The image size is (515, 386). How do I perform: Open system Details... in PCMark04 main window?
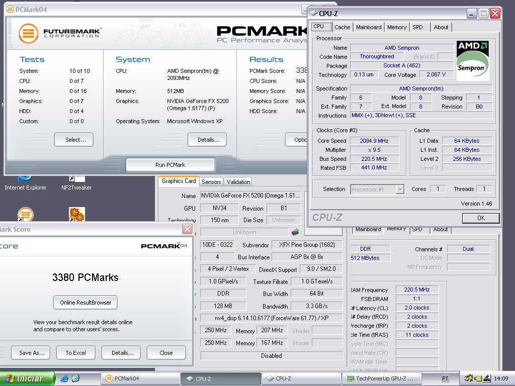point(207,140)
